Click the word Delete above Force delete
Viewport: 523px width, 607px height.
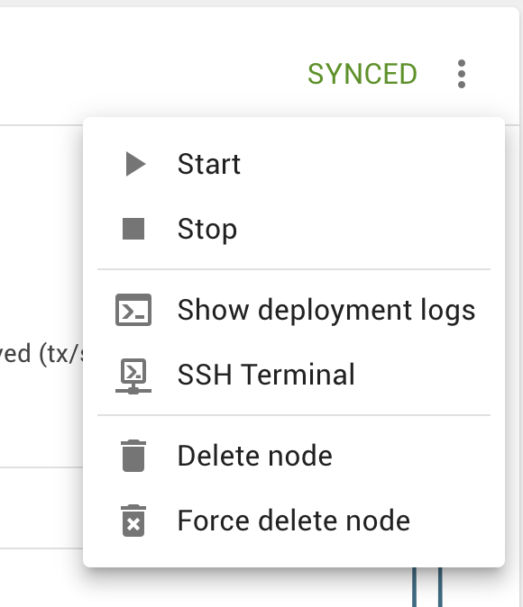(x=219, y=456)
